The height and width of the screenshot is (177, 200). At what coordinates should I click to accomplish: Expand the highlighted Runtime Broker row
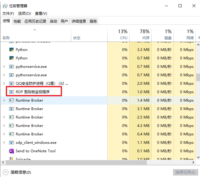tap(4, 100)
